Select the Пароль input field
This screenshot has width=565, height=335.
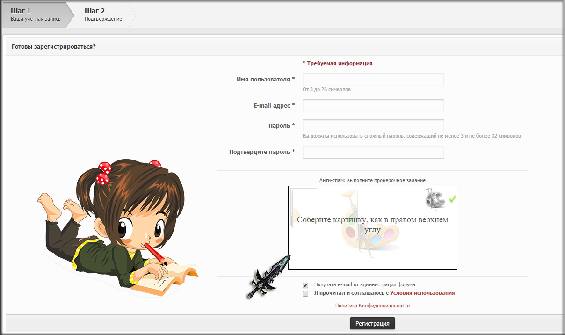coord(373,126)
